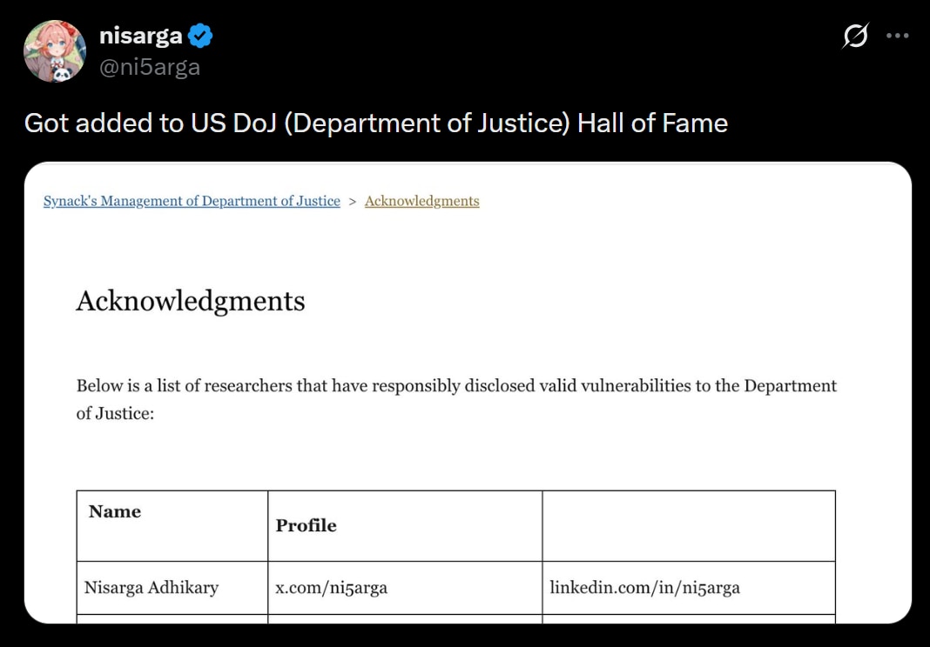This screenshot has width=930, height=647.
Task: Click the nisarga display name
Action: point(140,37)
